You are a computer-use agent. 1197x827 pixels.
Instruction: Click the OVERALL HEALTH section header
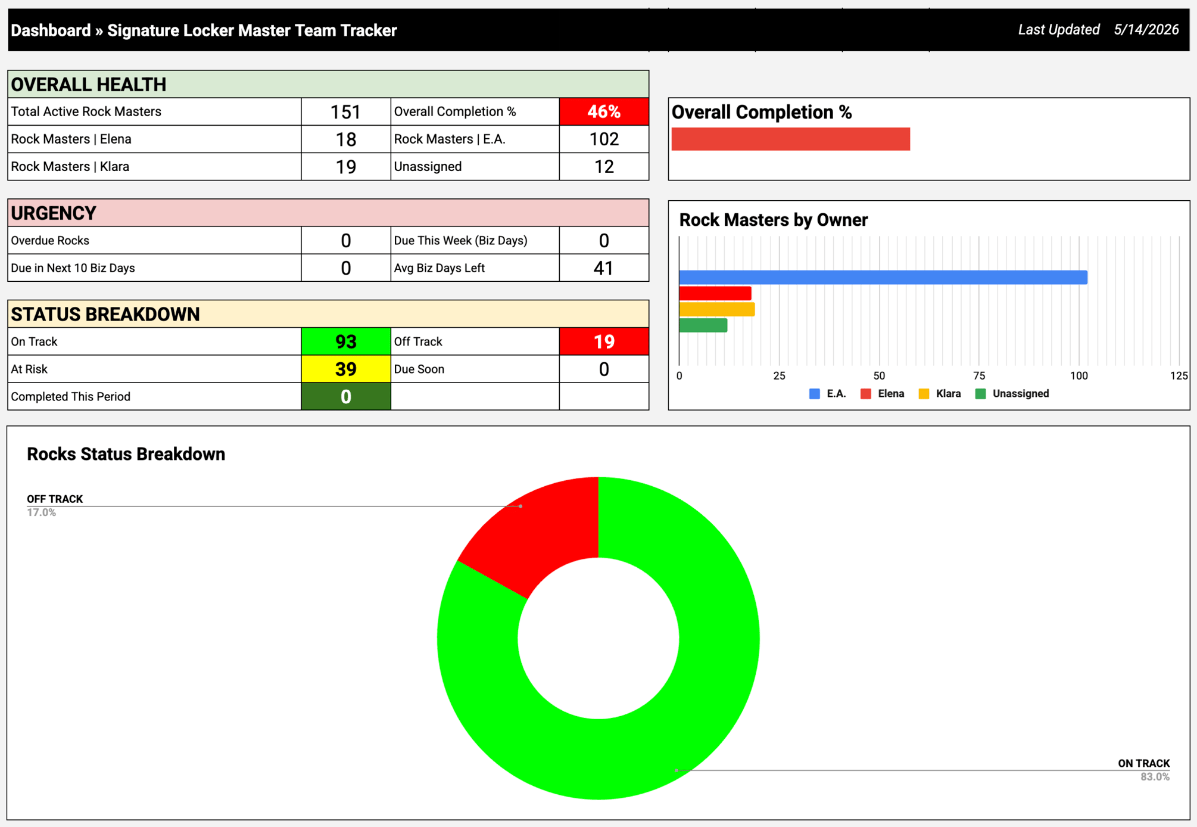[328, 84]
